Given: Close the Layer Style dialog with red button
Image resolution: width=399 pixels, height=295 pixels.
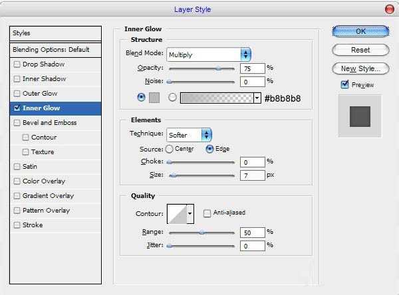Looking at the screenshot, I should point(389,9).
